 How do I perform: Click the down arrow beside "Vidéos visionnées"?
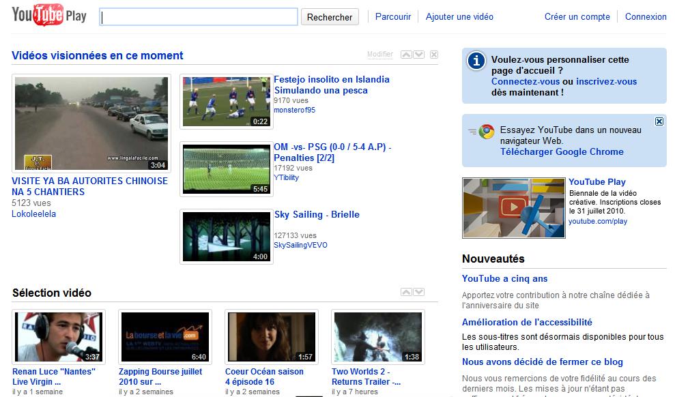[x=418, y=54]
